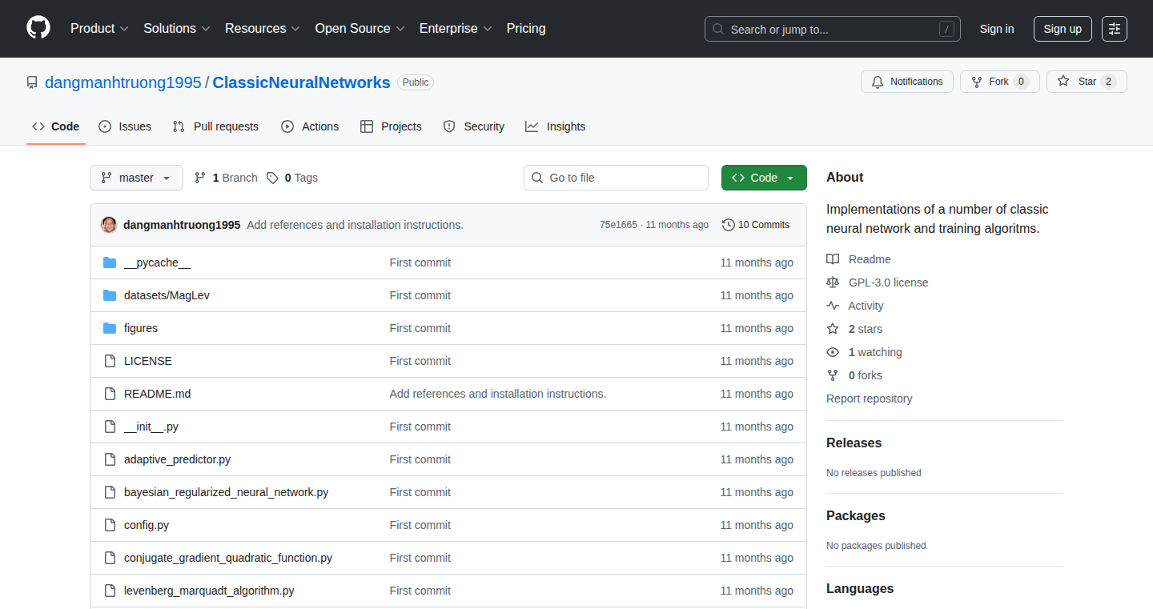Open the datasets/MagLev folder icon
The width and height of the screenshot is (1153, 609).
pos(110,295)
